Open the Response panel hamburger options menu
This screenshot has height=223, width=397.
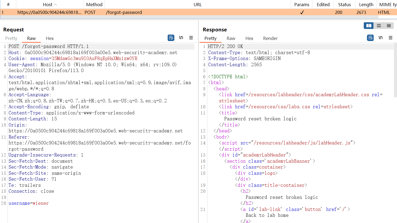tap(391, 38)
